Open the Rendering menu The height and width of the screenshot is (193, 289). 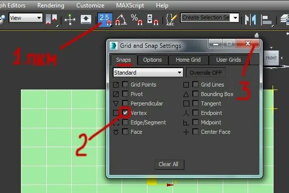click(51, 5)
